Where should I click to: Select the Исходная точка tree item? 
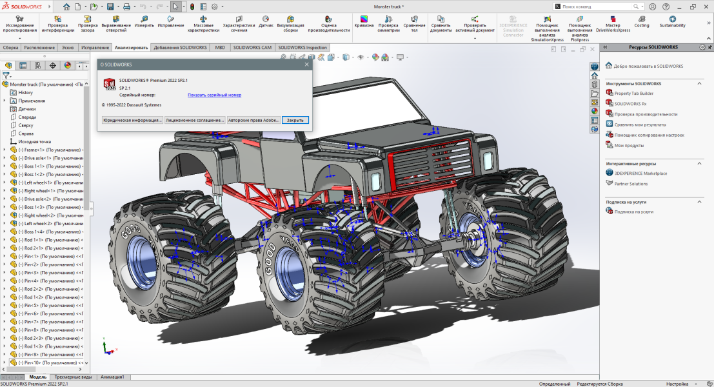(35, 142)
